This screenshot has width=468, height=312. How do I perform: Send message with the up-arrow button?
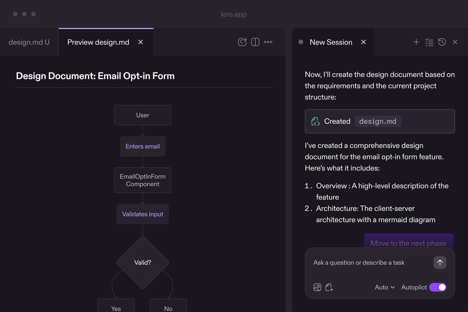tap(440, 263)
